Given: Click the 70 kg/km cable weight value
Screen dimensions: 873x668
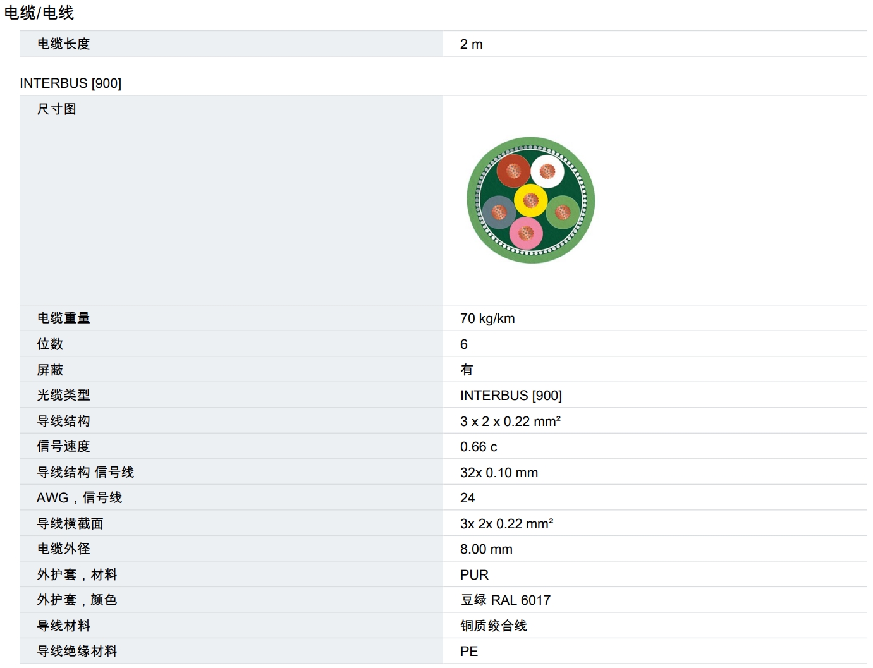Looking at the screenshot, I should (x=487, y=319).
